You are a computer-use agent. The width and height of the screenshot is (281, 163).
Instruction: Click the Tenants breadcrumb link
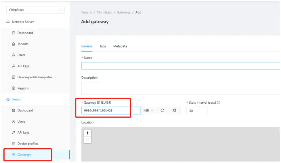click(x=86, y=12)
